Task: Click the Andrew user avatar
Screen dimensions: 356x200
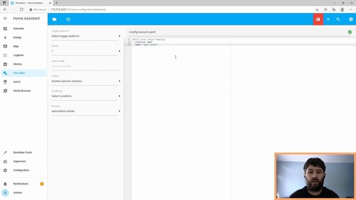Action: (x=5, y=193)
